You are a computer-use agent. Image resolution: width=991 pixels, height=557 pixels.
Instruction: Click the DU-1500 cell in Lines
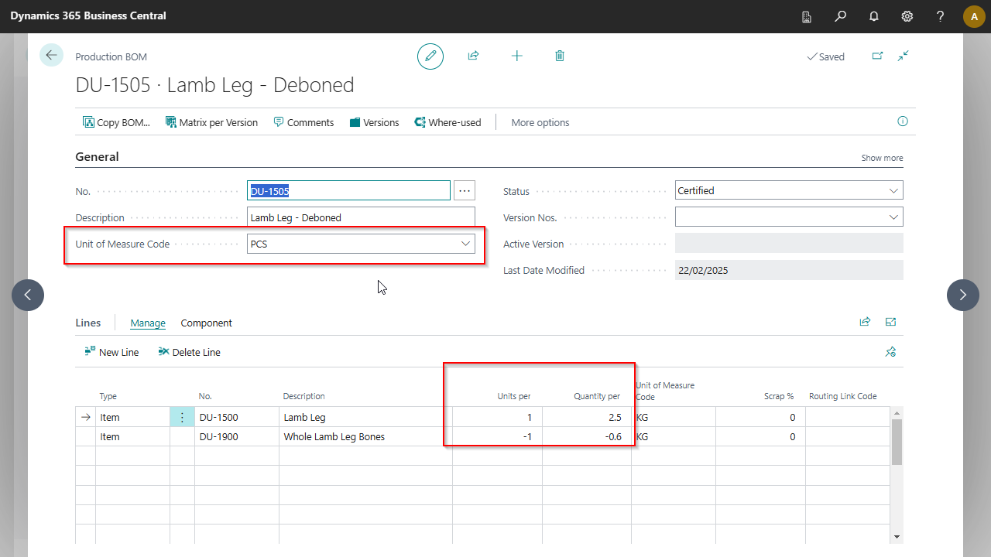pyautogui.click(x=237, y=417)
